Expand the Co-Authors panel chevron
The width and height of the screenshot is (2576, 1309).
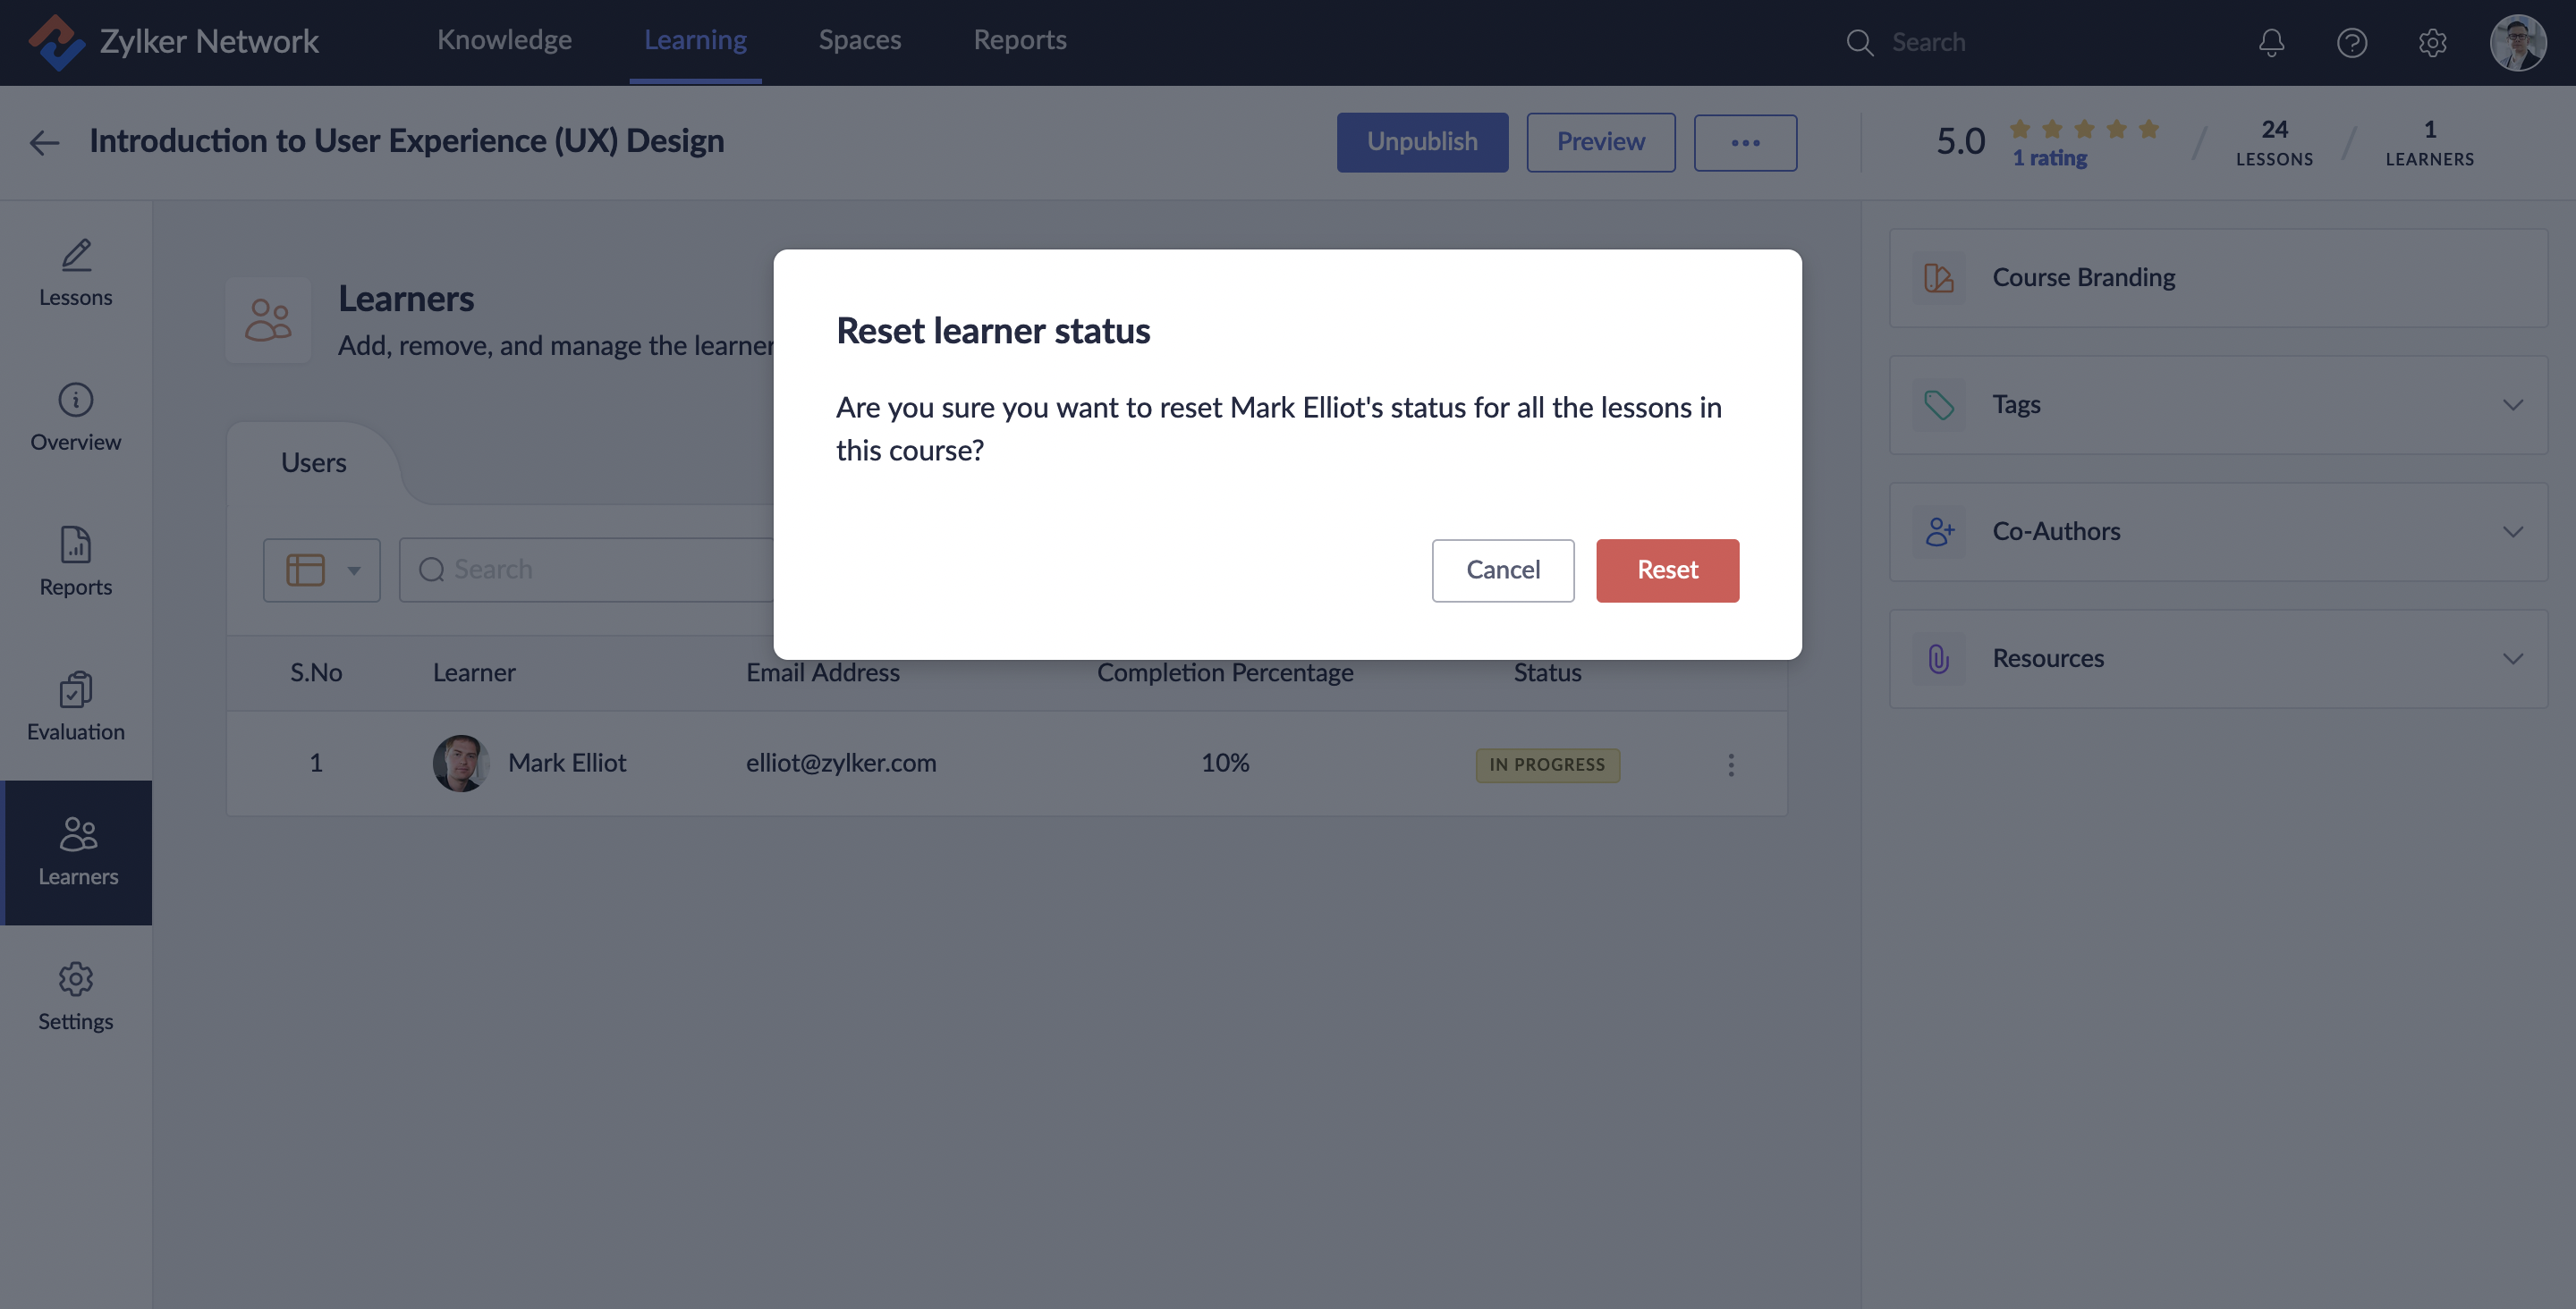(2513, 531)
